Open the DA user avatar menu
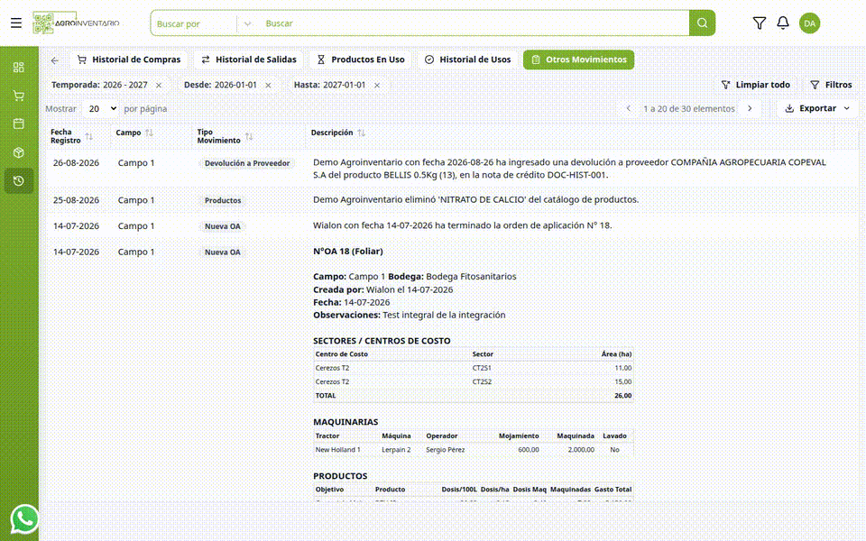Screen dimensions: 866x541 (809, 23)
